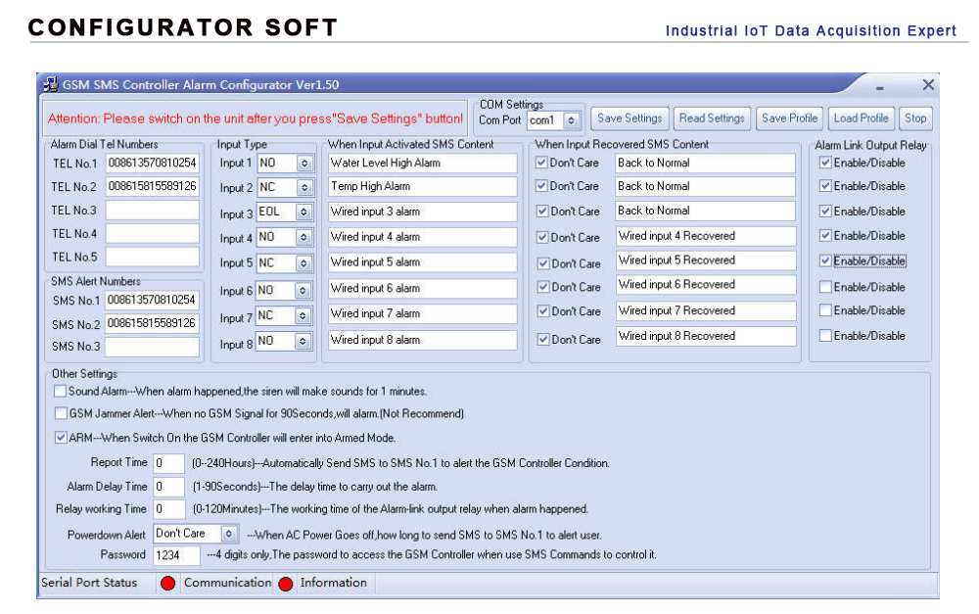
Task: Toggle Don't Care for Temp High Alarm row
Action: point(542,186)
